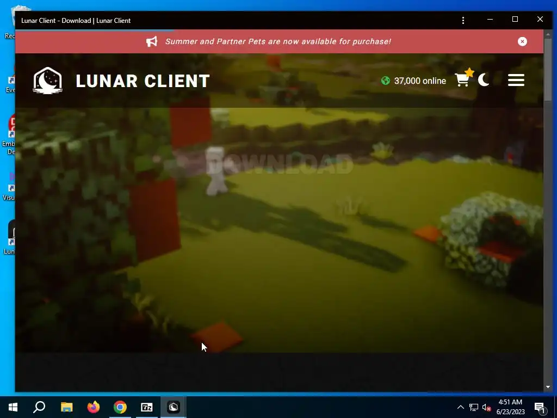This screenshot has width=557, height=418.
Task: Maximize the Lunar Client window
Action: tap(515, 20)
